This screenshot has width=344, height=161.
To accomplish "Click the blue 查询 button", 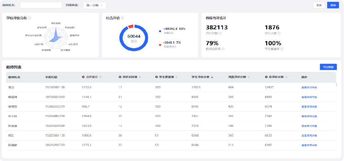I will (x=333, y=5).
